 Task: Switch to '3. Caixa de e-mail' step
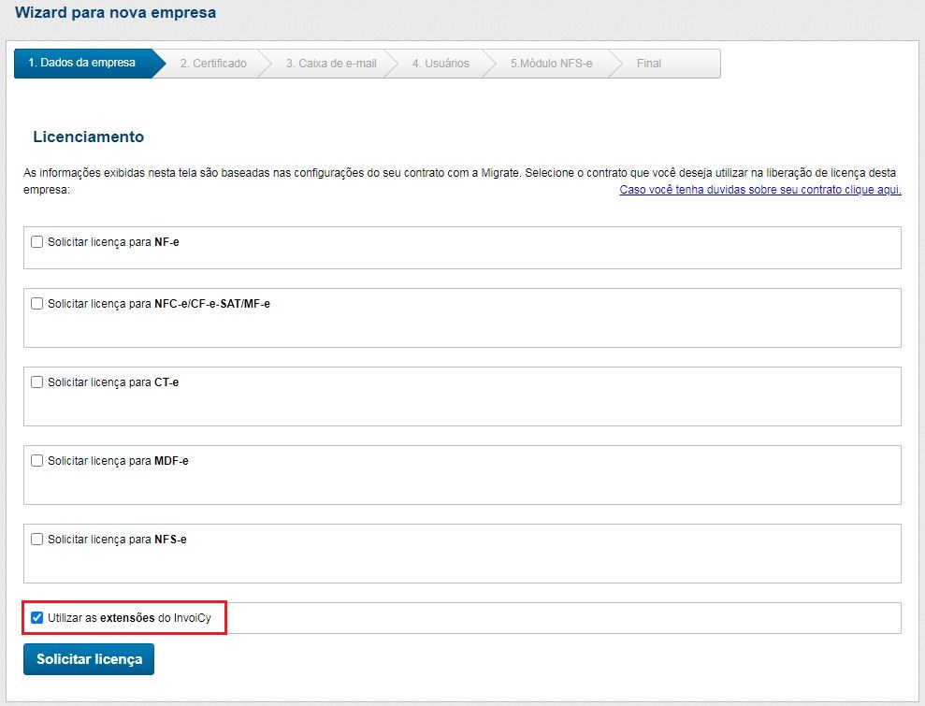point(331,64)
